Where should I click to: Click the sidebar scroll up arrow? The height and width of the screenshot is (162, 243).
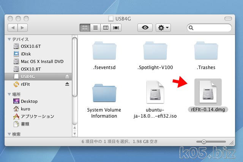click(x=75, y=128)
